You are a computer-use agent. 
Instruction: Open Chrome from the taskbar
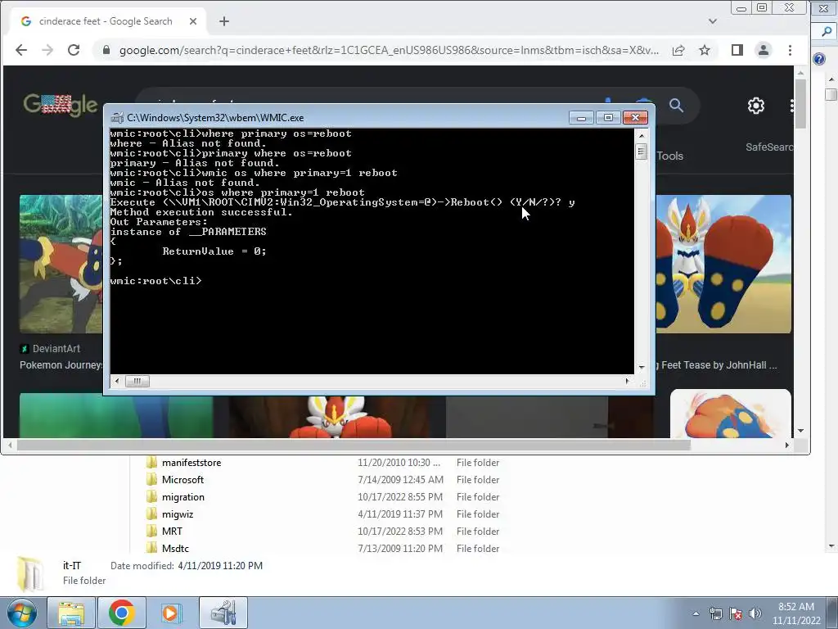(x=121, y=613)
